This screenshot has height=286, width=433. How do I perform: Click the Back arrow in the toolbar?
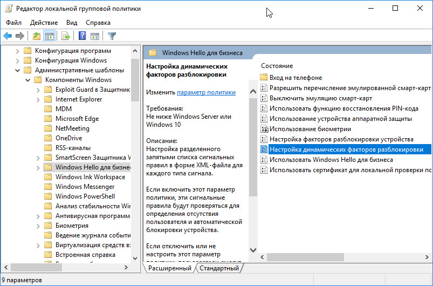(8, 36)
